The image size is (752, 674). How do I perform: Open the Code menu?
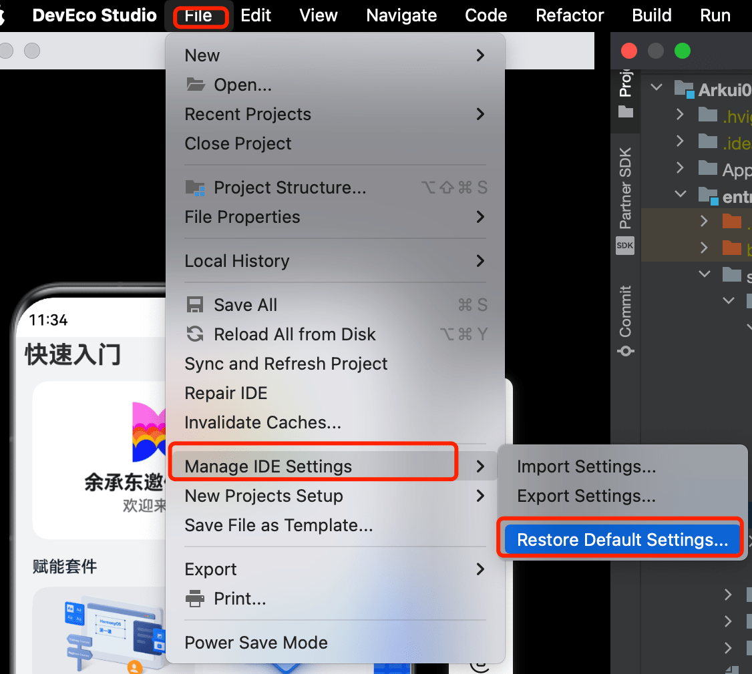[x=486, y=15]
